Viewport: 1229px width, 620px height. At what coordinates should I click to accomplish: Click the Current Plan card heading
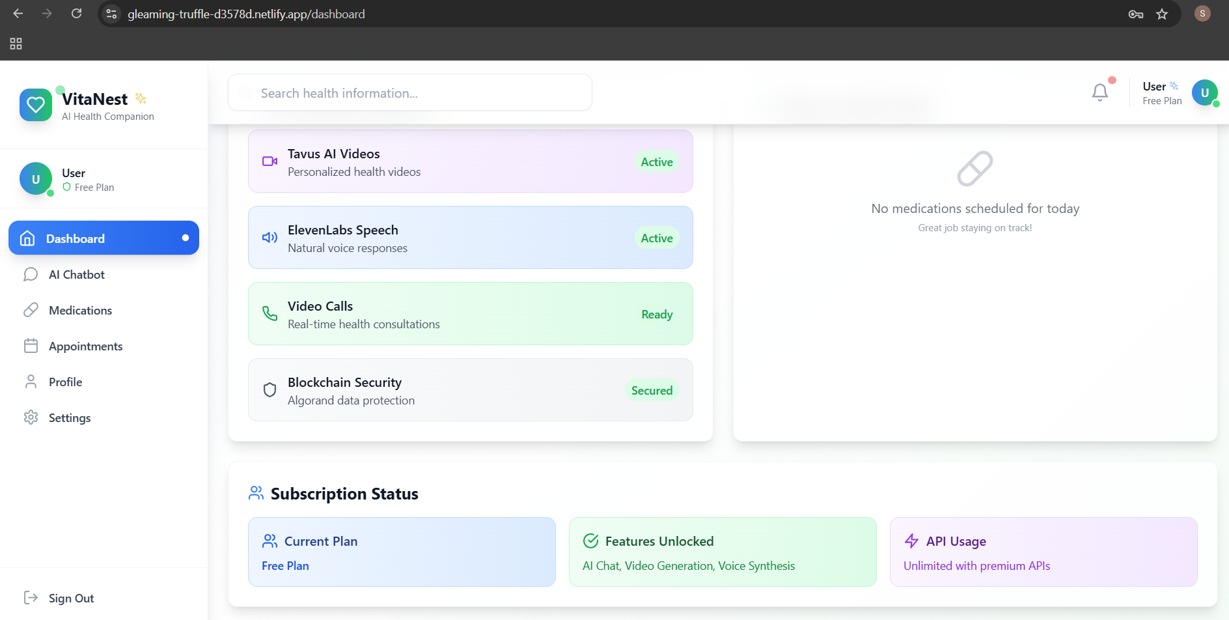coord(321,541)
